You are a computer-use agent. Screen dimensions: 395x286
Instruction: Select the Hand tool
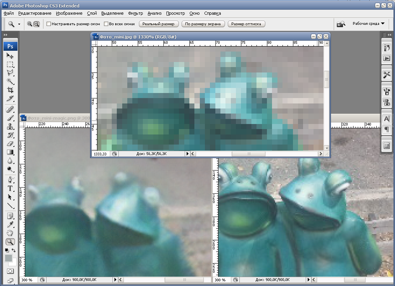click(10, 233)
